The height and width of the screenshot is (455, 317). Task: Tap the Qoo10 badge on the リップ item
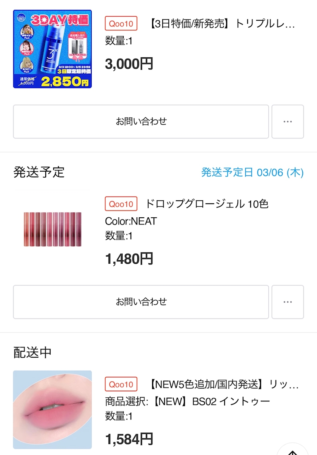click(x=121, y=384)
